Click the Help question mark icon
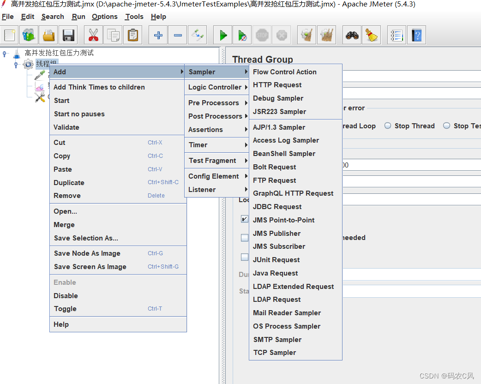The image size is (481, 384). 416,35
